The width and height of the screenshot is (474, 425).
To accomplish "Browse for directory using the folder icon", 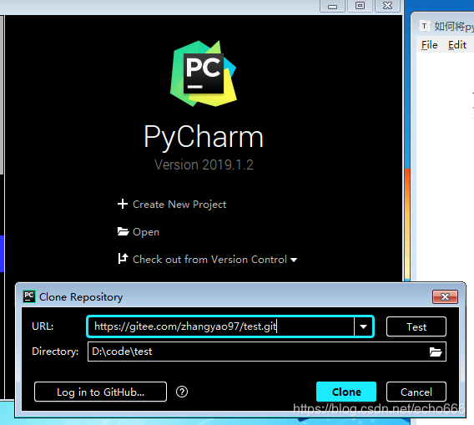I will 436,352.
